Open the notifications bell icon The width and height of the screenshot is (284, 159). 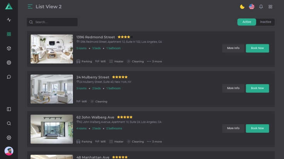[261, 7]
